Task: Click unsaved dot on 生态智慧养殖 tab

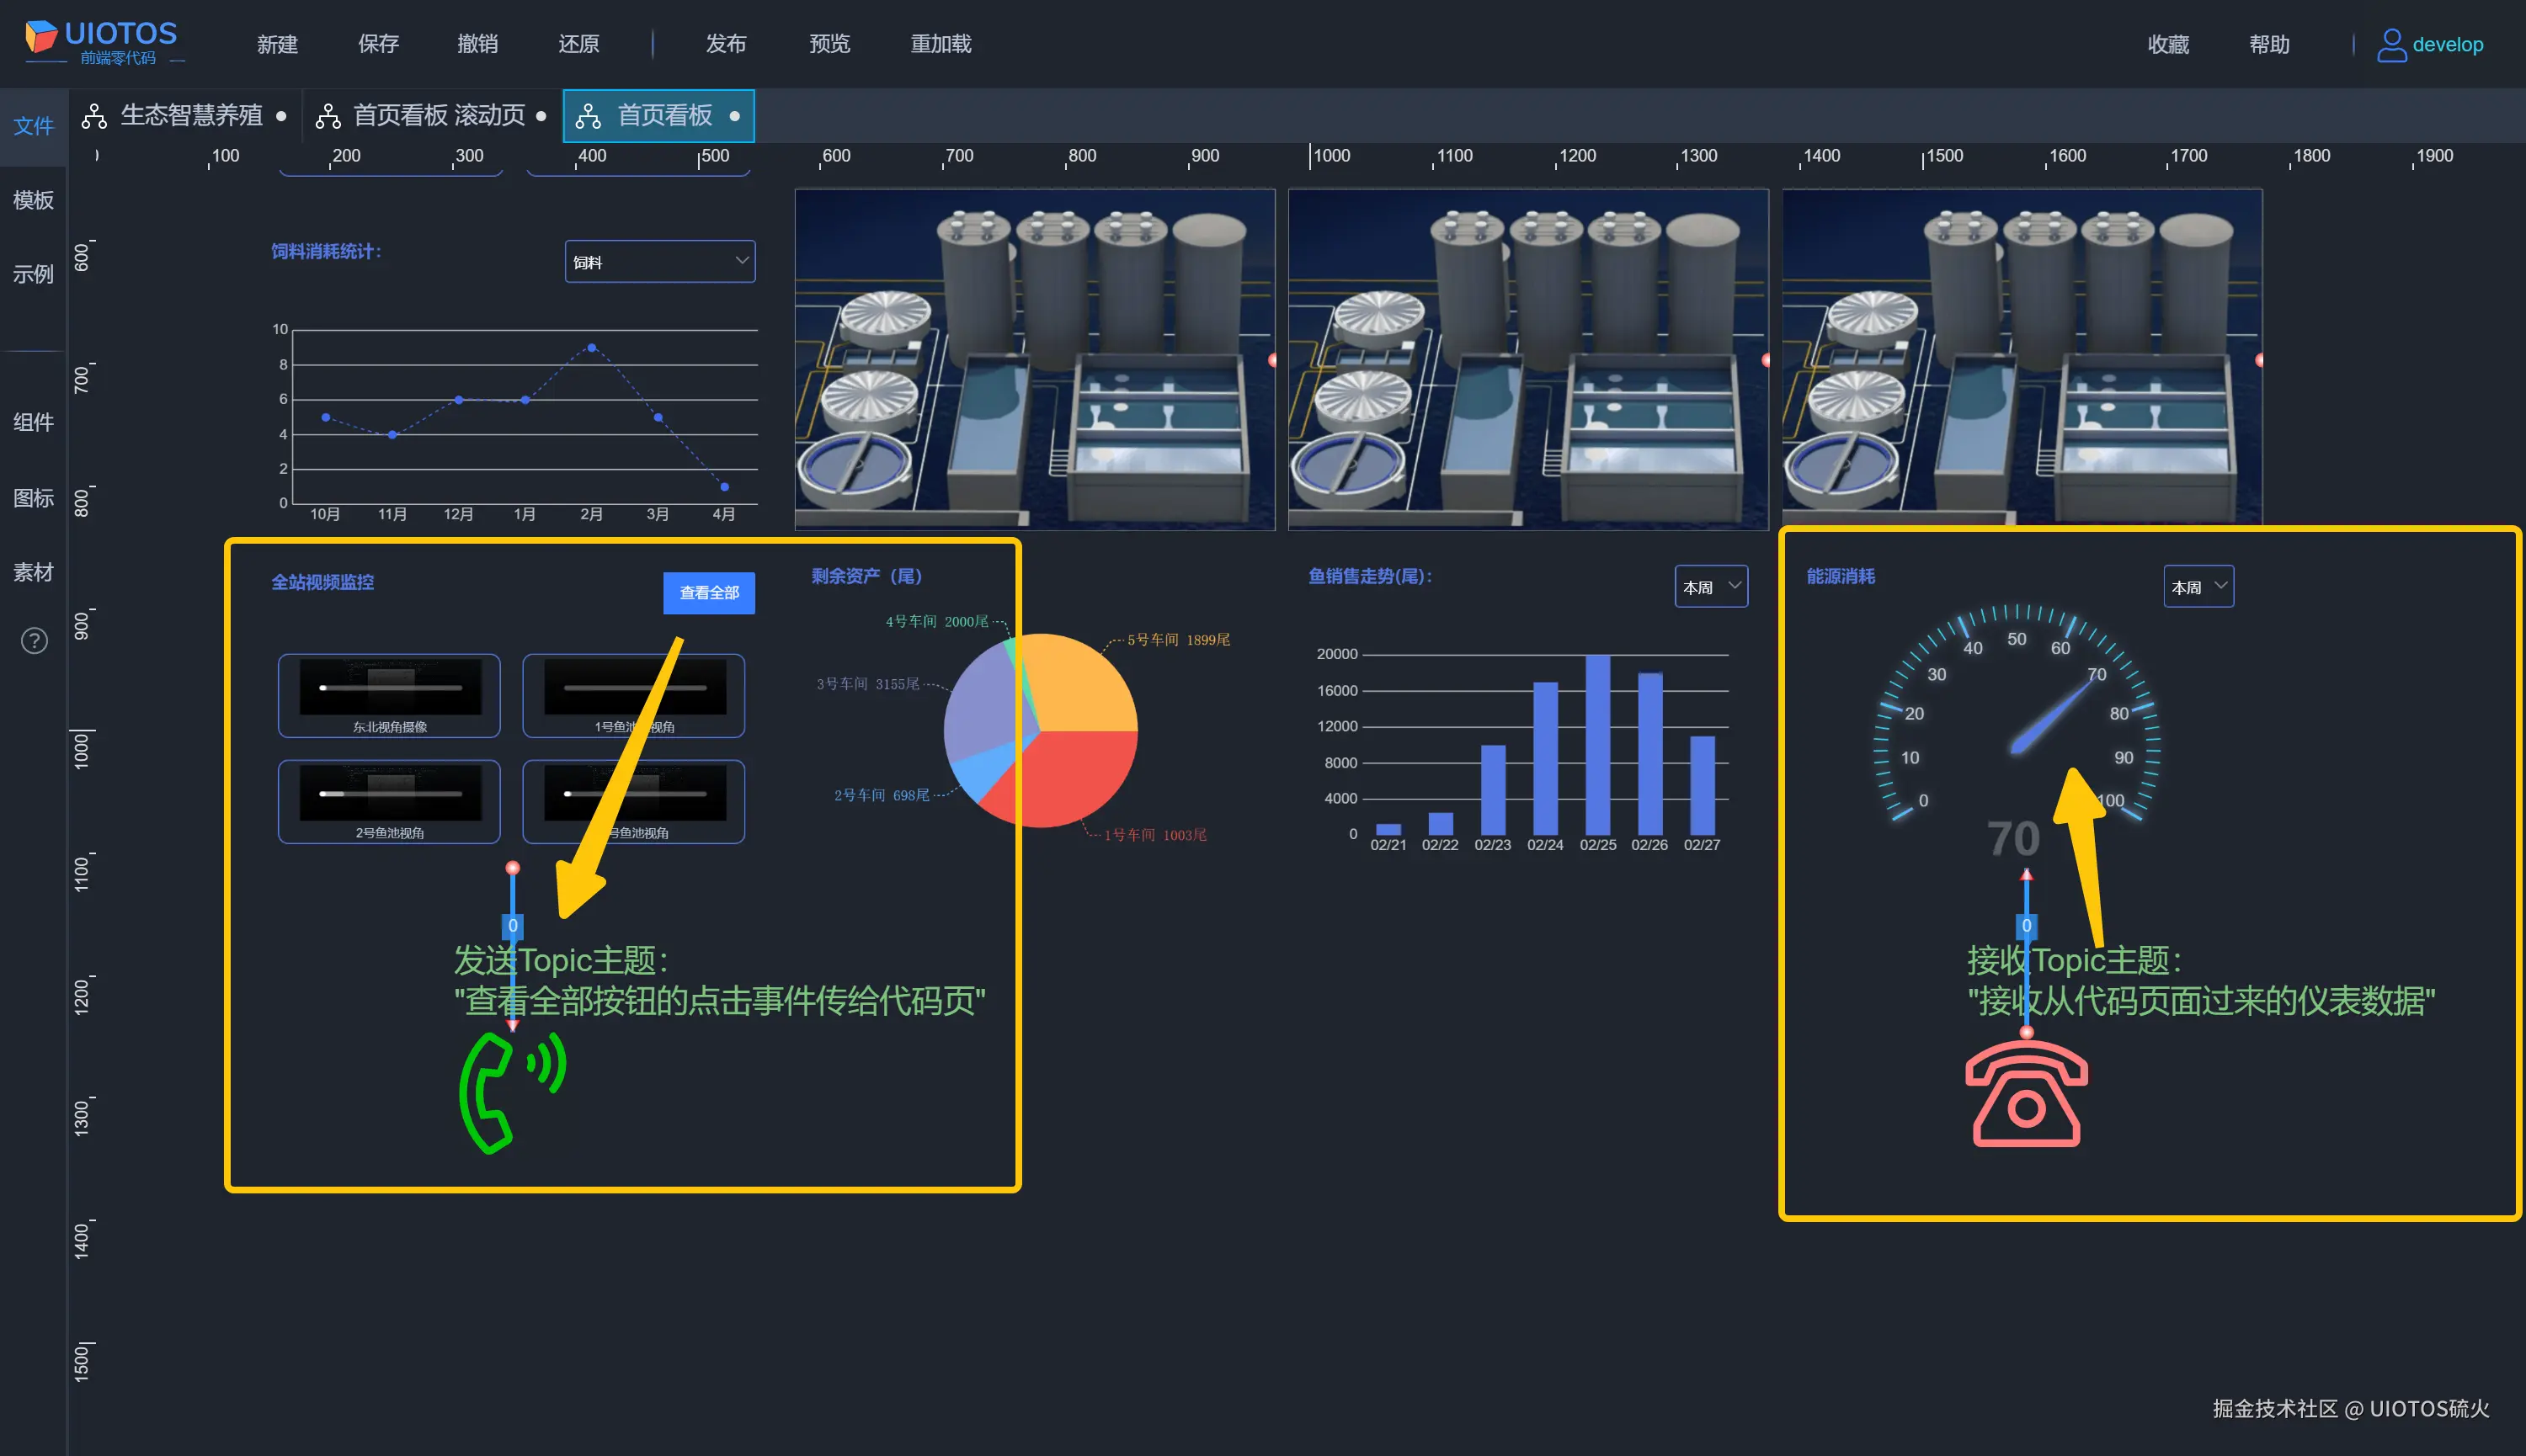Action: (x=281, y=116)
